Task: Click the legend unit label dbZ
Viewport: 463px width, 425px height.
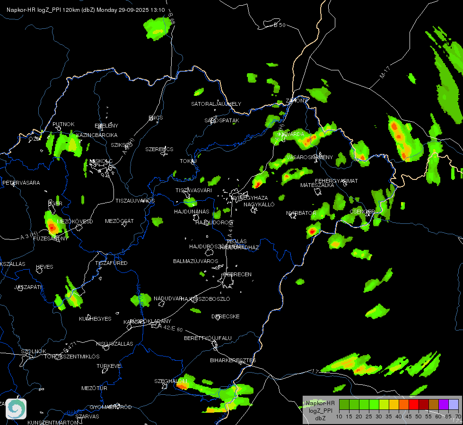Action: (x=321, y=418)
